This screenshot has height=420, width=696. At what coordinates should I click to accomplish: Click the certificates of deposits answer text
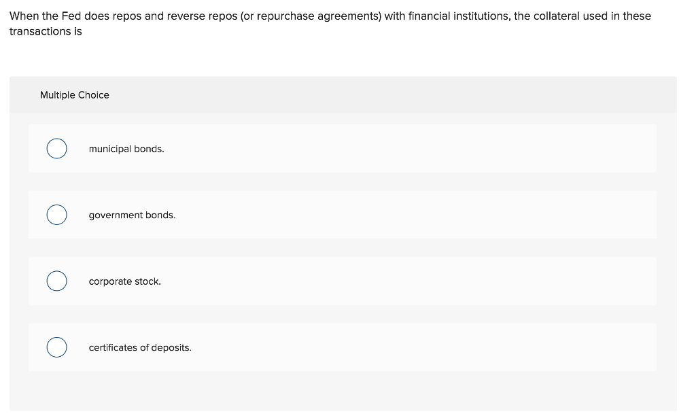pos(139,347)
